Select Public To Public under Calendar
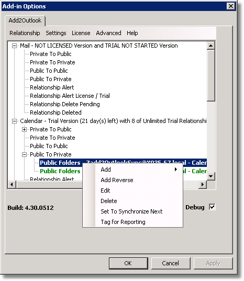Image resolution: width=244 pixels, height=281 pixels. [49, 146]
